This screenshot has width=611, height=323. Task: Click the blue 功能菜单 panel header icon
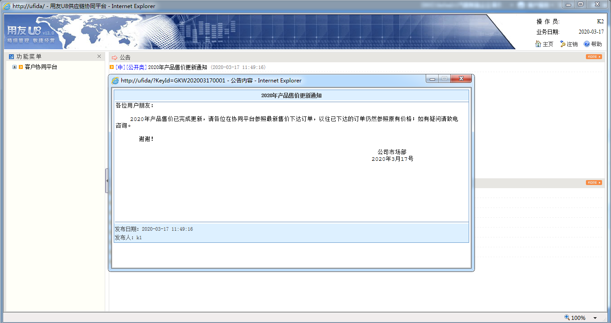click(x=11, y=56)
